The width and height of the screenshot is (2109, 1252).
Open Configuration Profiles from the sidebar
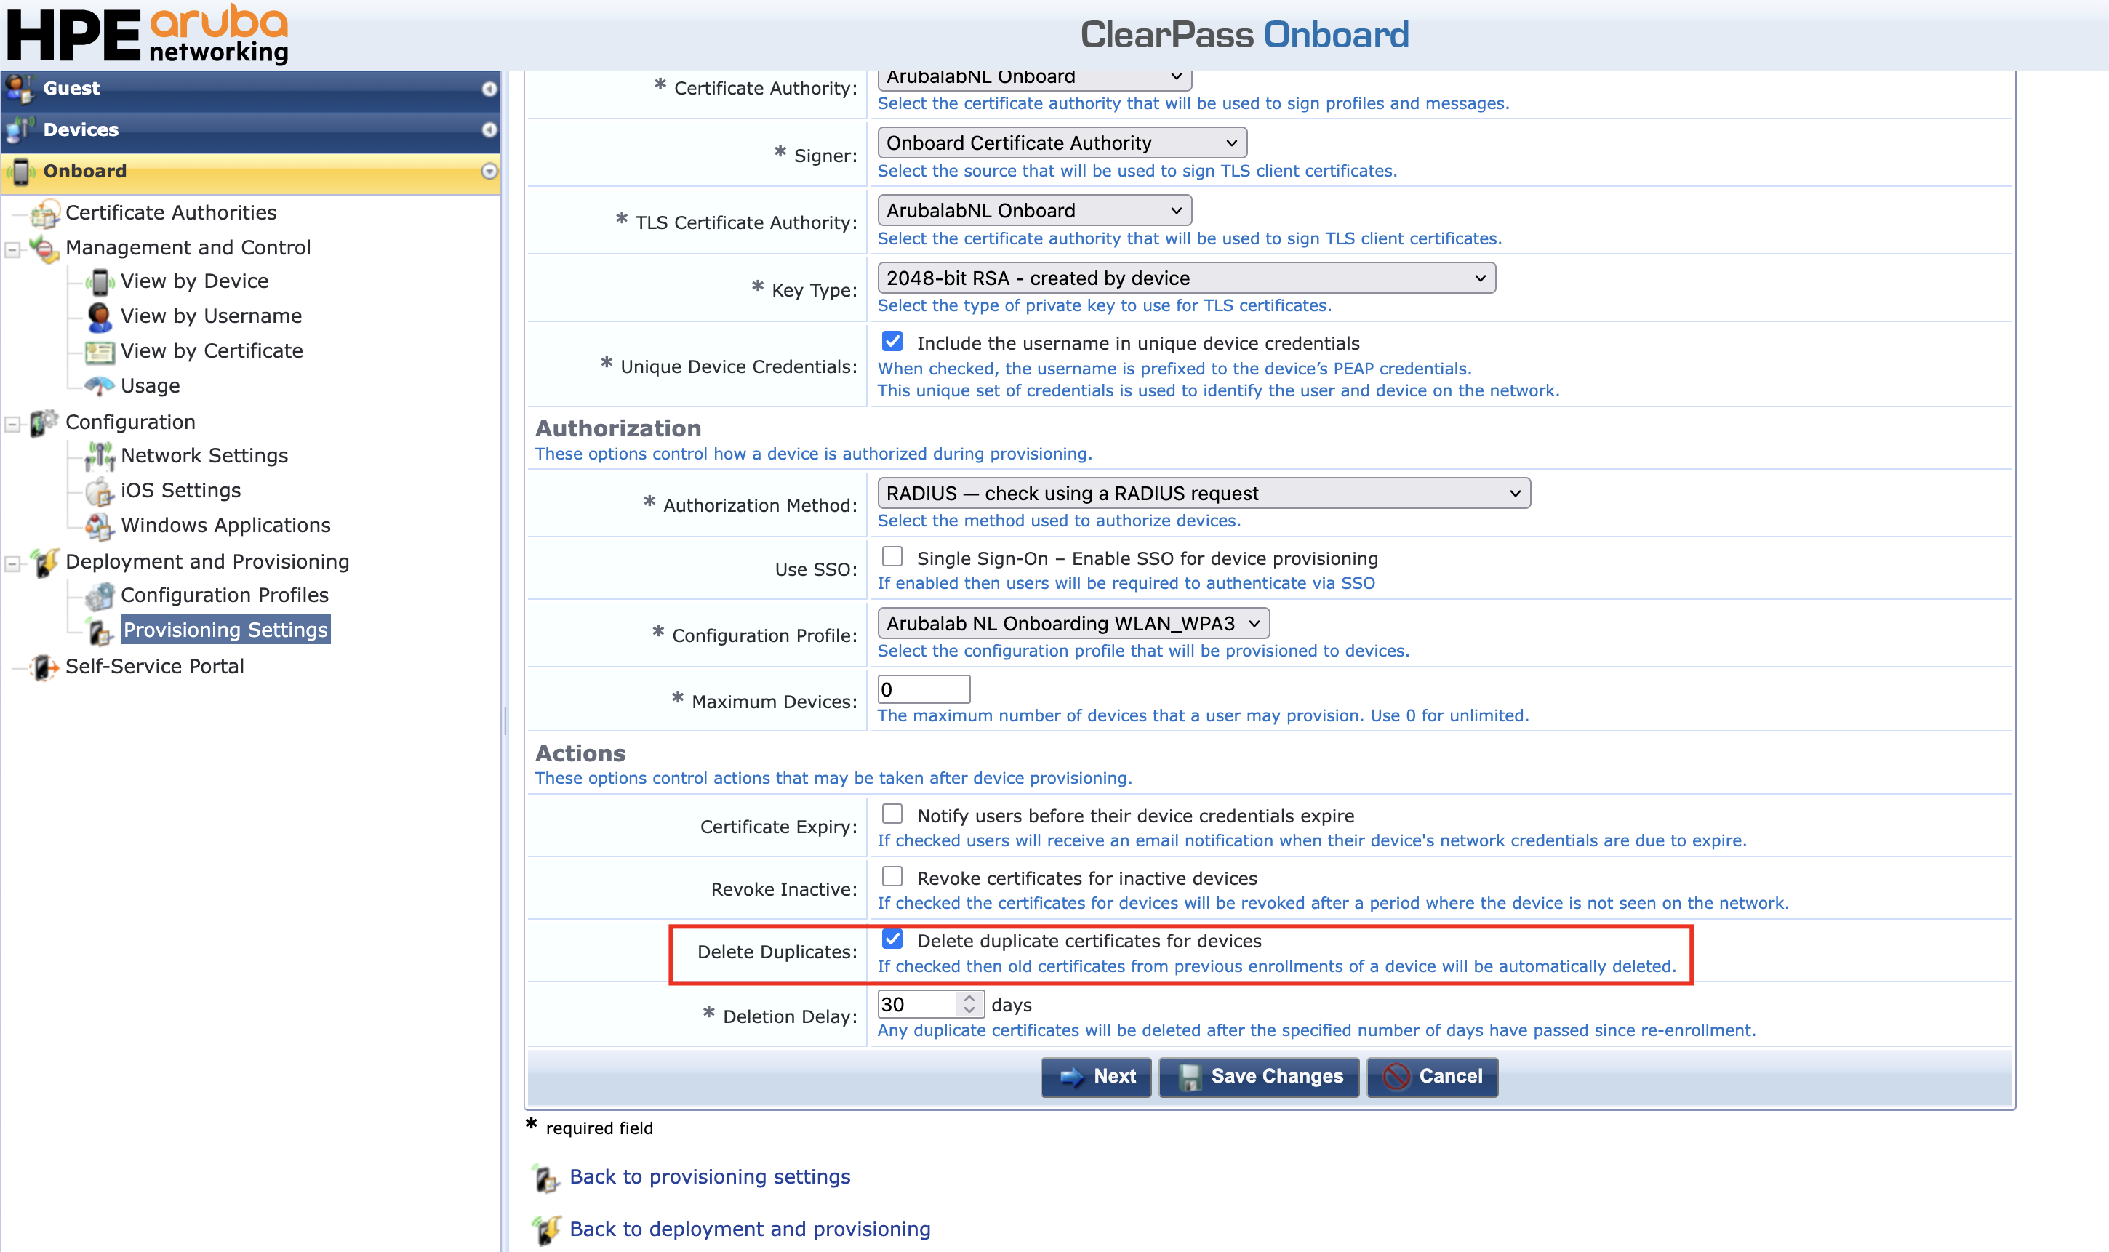(x=225, y=595)
